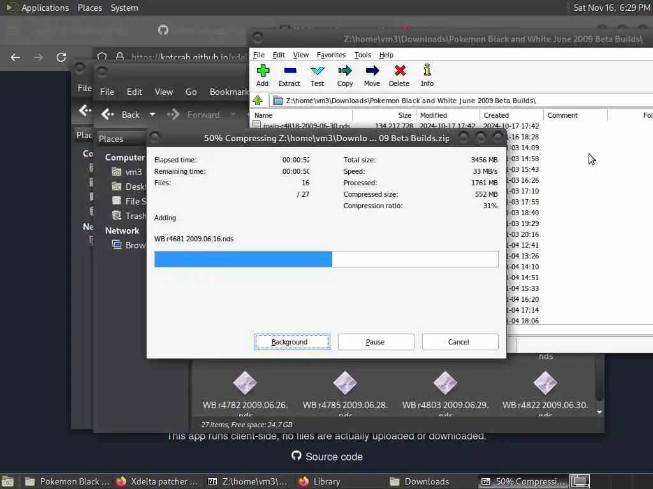The height and width of the screenshot is (489, 653).
Task: Click the Delete toolbar icon in 7-Zip
Action: click(x=399, y=75)
